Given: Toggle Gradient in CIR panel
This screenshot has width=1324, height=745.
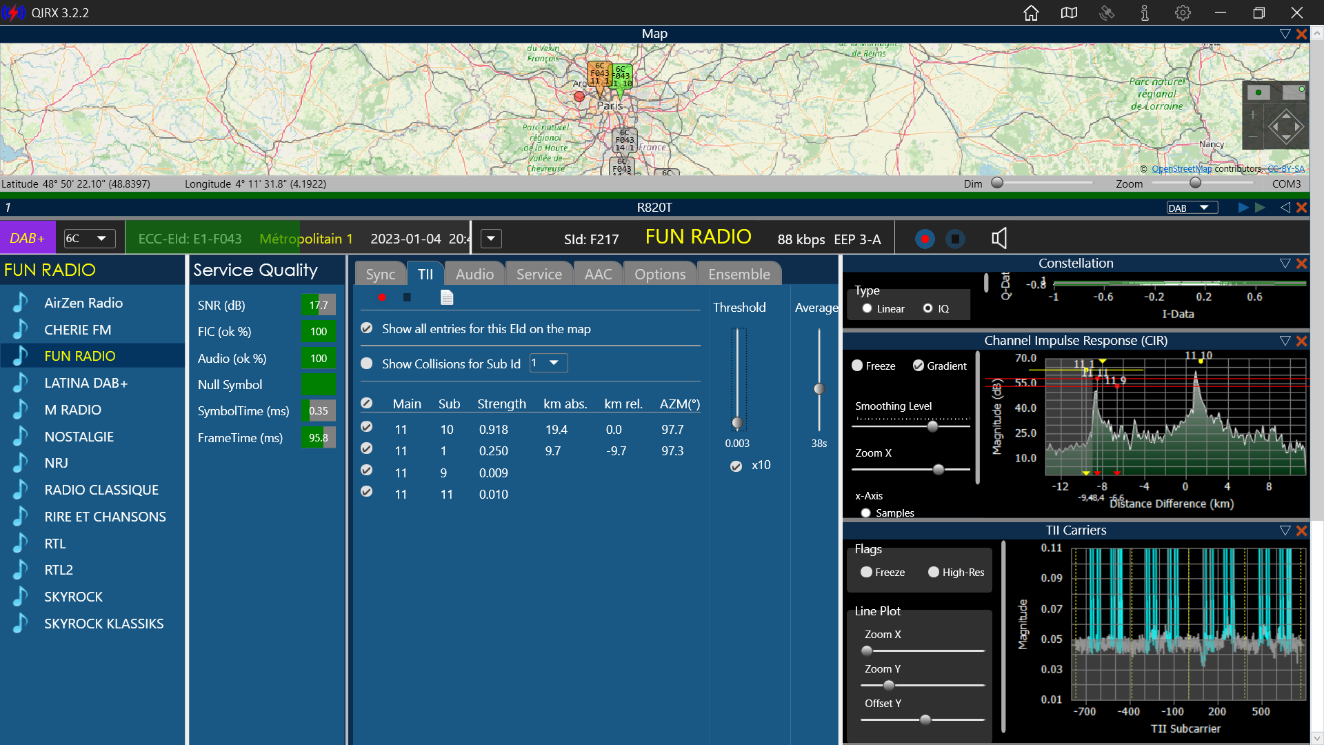Looking at the screenshot, I should pos(919,366).
